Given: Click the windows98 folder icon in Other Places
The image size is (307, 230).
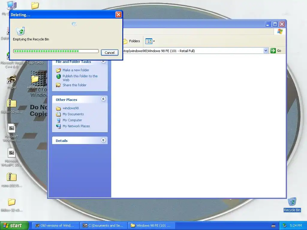Looking at the screenshot, I should [58, 108].
